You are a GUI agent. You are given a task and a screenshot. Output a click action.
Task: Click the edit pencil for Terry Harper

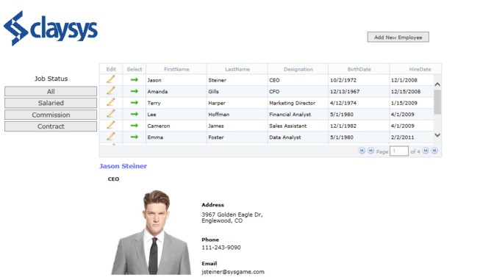pos(111,102)
